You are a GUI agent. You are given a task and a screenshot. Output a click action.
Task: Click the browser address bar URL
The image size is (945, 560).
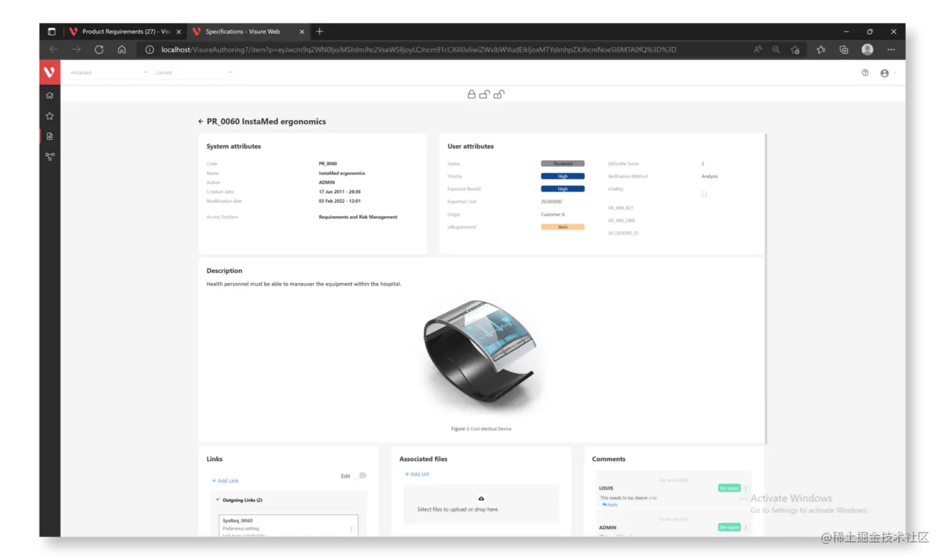tap(418, 49)
